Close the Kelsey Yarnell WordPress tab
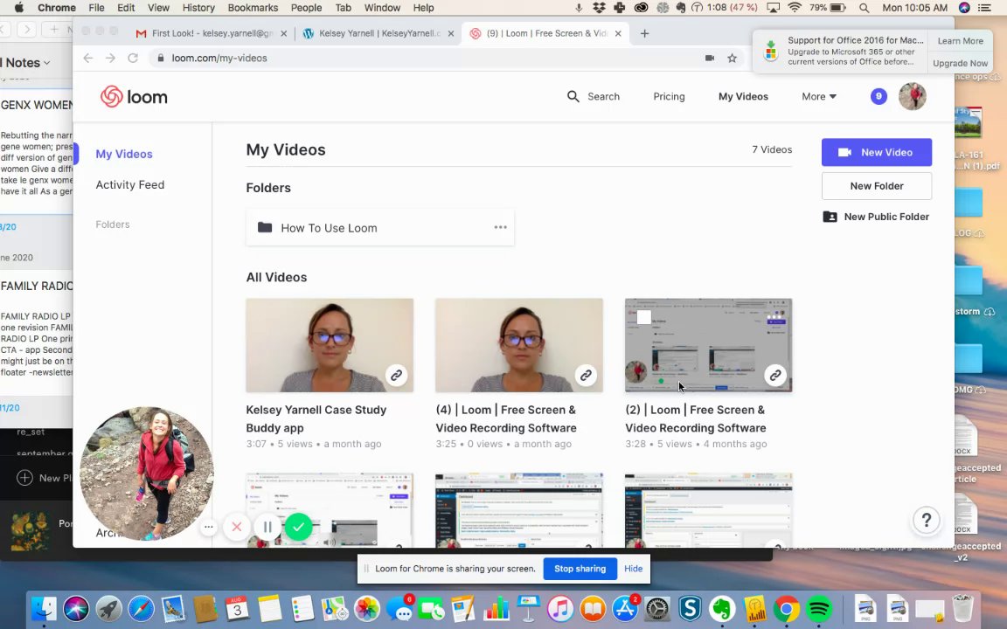Screen dimensions: 1007x629 451,33
